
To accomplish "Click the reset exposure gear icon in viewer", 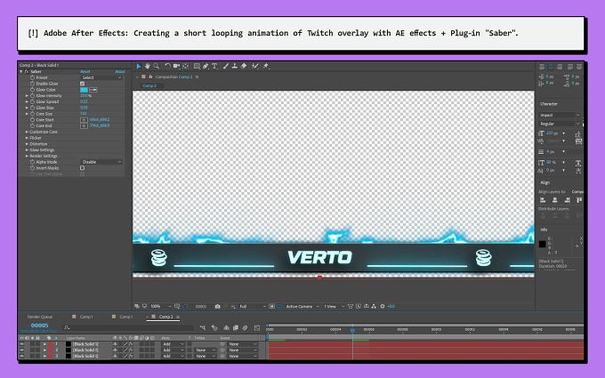I will click(383, 306).
